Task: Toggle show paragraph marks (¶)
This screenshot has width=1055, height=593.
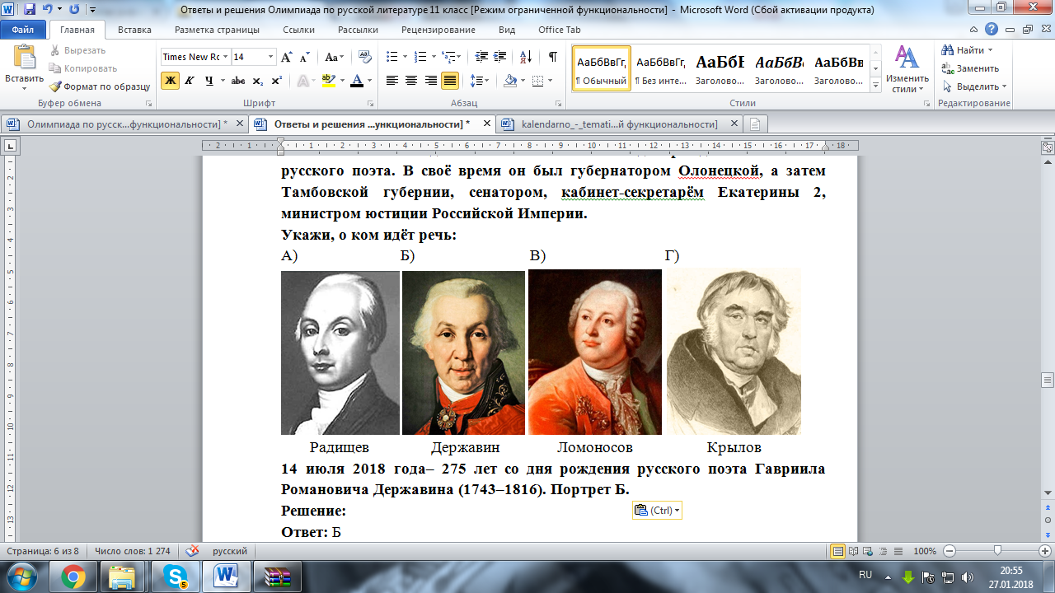Action: pos(552,57)
